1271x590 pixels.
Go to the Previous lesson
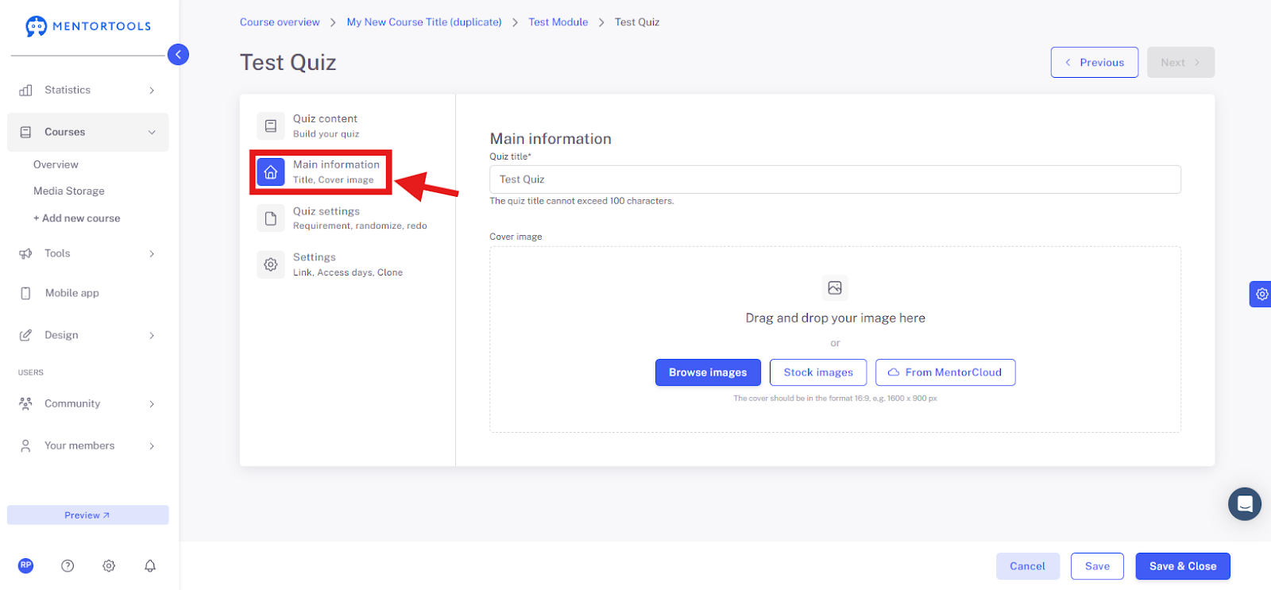(x=1095, y=63)
